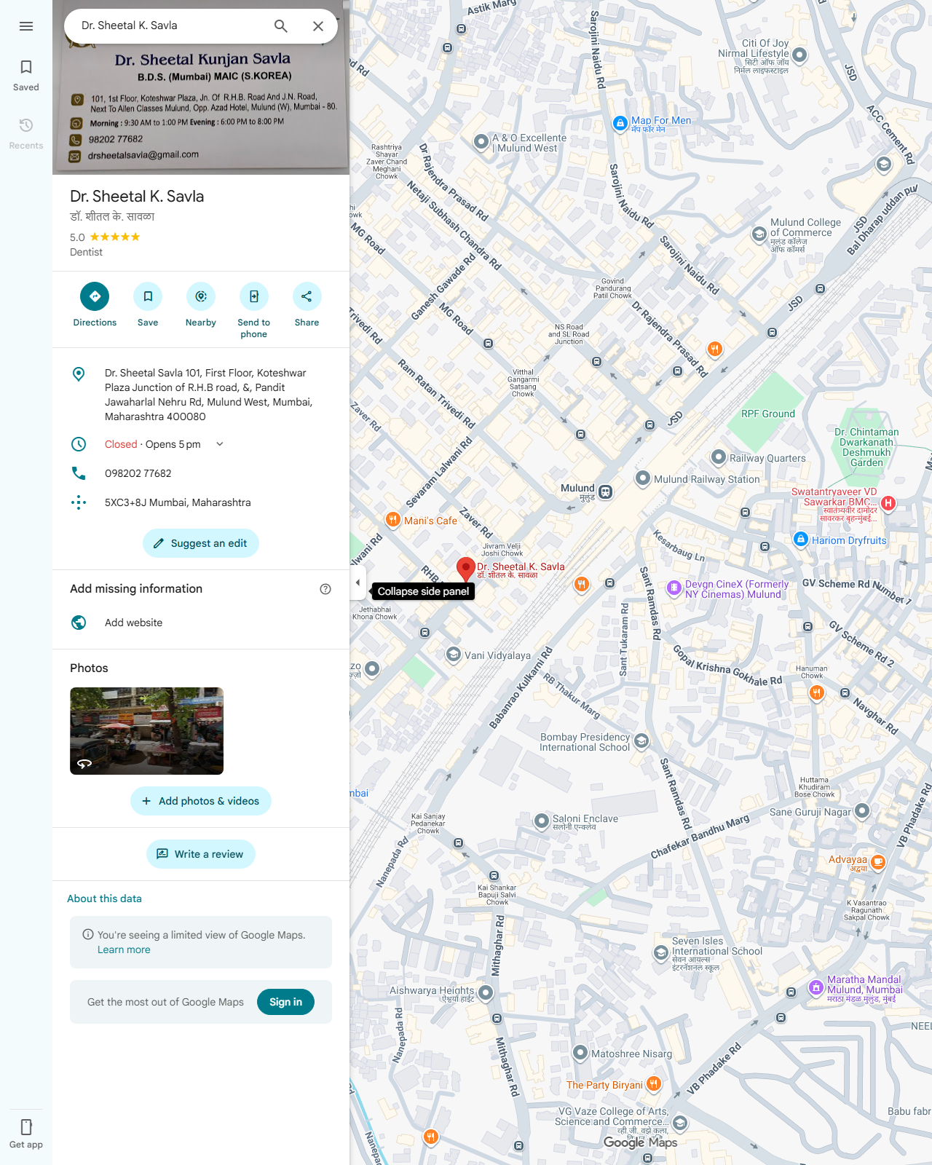The width and height of the screenshot is (932, 1165).
Task: Click Railway Quarters marker
Action: pyautogui.click(x=719, y=457)
